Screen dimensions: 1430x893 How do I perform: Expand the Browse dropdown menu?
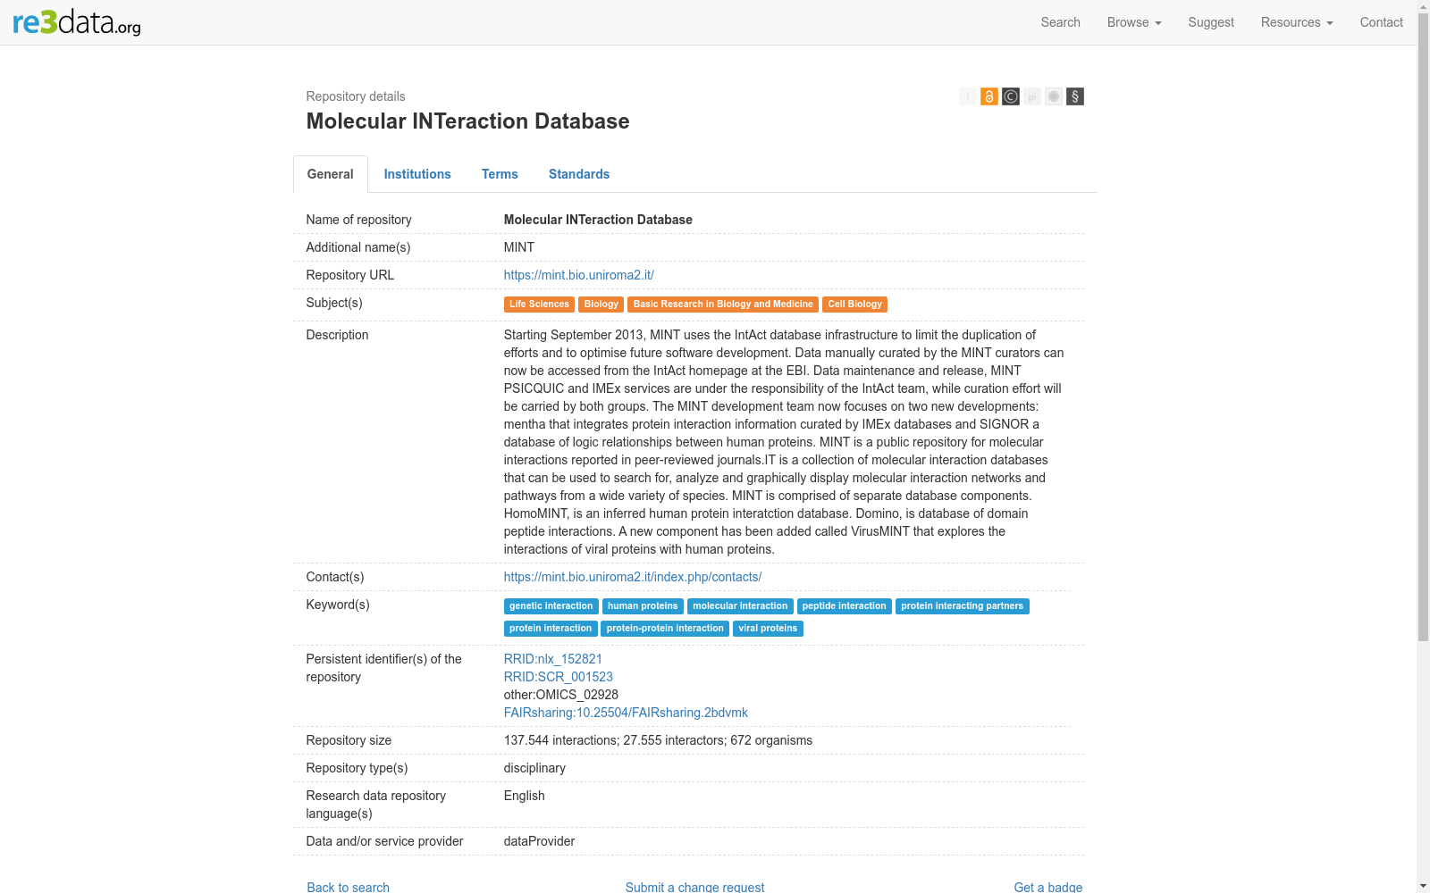[x=1134, y=22]
